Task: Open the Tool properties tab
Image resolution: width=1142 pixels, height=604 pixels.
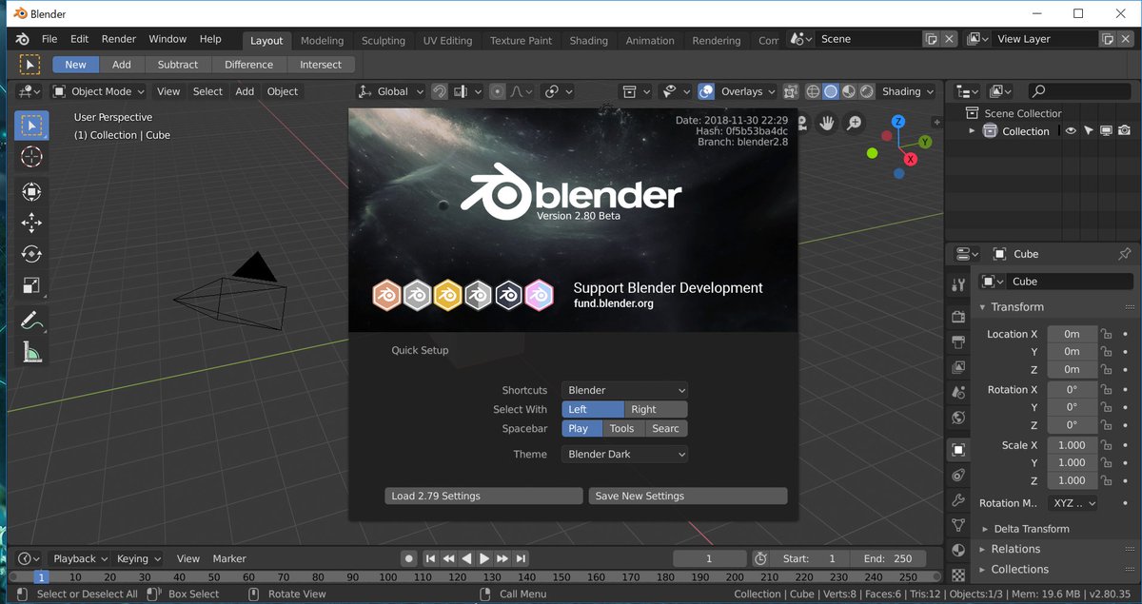Action: coord(958,285)
